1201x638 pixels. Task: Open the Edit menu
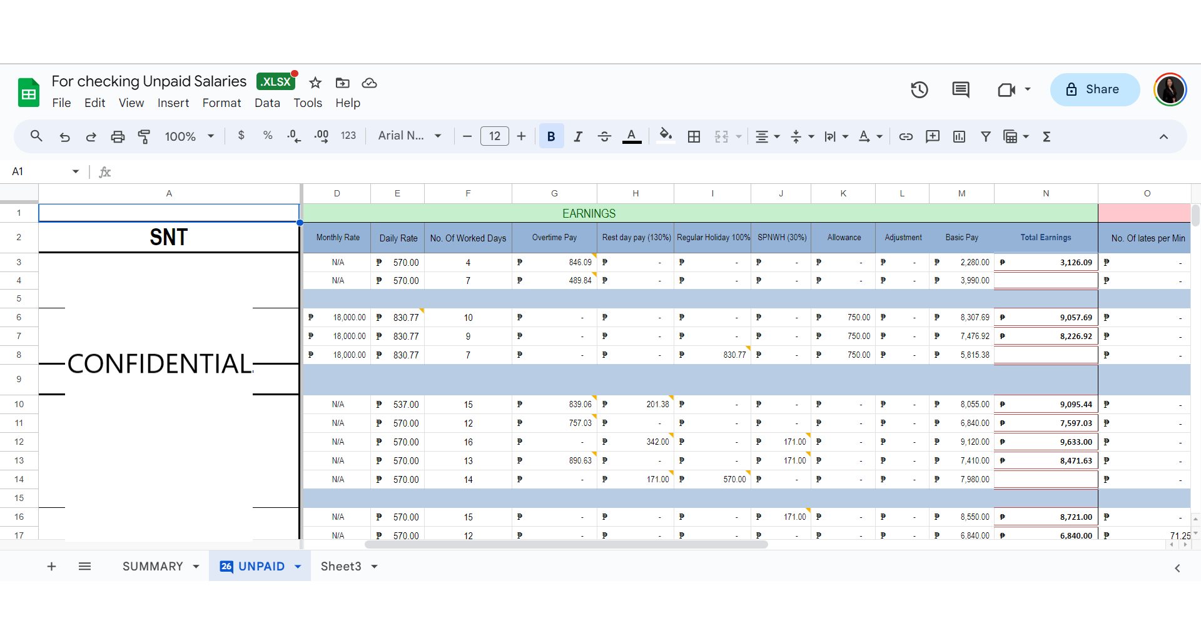(95, 103)
